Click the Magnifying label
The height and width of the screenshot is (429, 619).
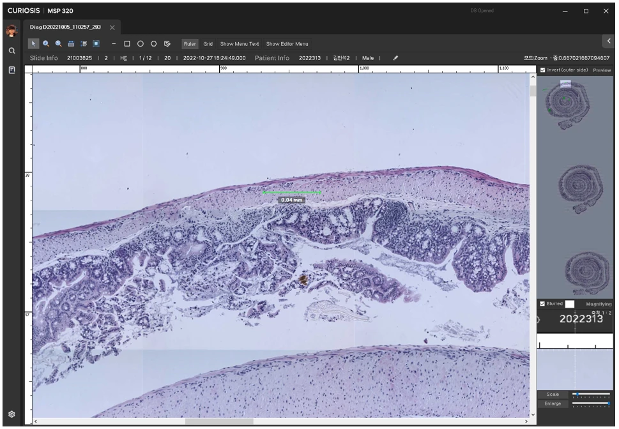click(599, 304)
